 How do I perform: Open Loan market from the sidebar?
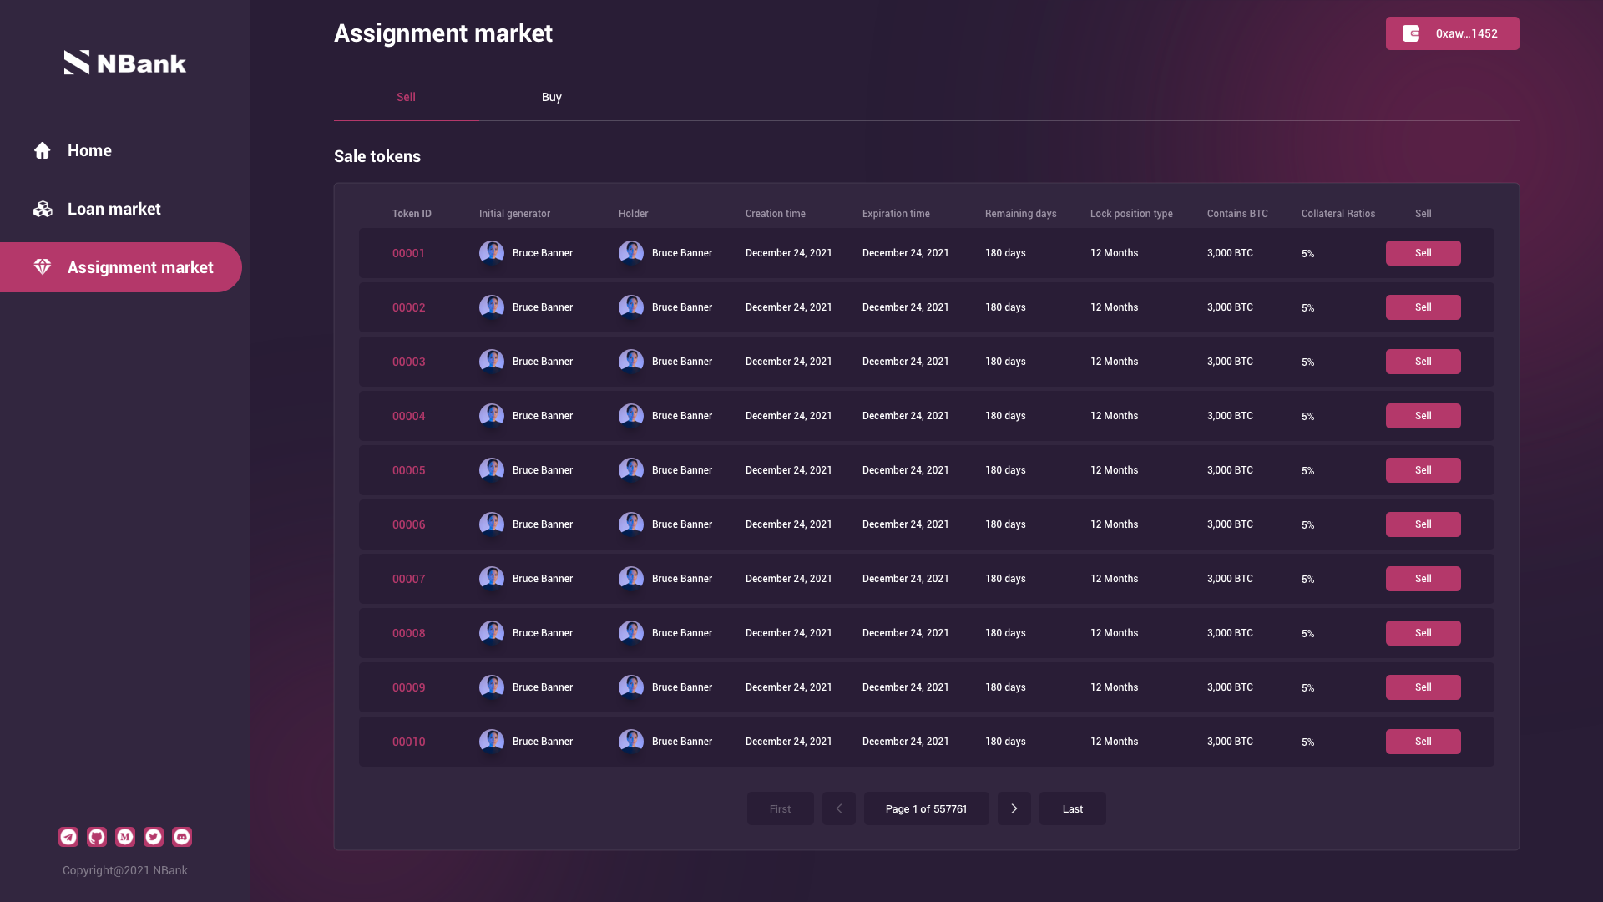114,209
